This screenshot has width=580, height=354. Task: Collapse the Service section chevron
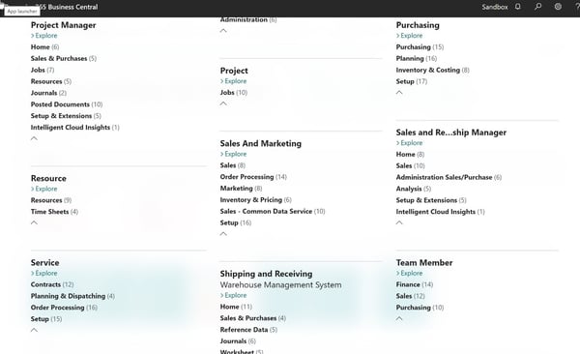pyautogui.click(x=34, y=330)
